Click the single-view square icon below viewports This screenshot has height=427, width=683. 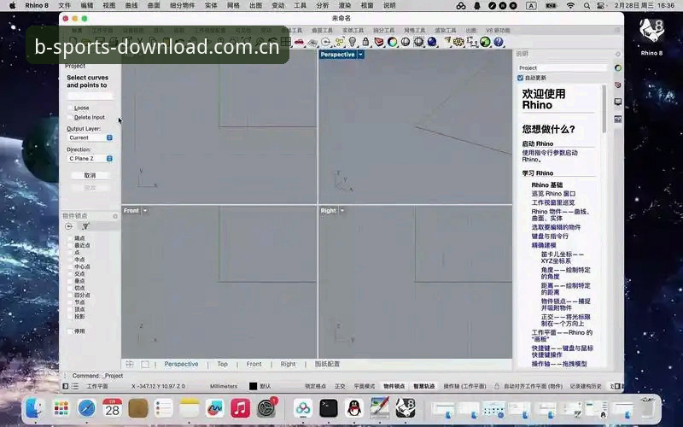pos(144,364)
